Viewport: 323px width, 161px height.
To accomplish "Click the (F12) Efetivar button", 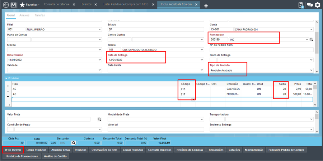I will 13,150.
